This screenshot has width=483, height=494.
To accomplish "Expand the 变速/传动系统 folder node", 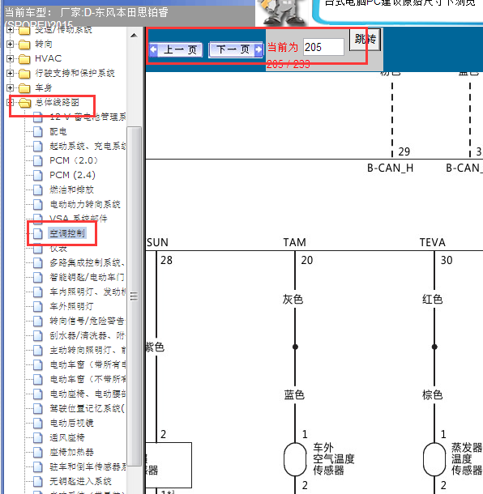I will coord(10,30).
